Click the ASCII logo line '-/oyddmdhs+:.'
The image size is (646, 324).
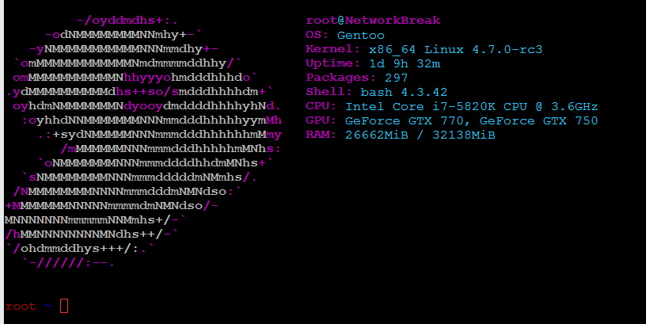[x=127, y=21]
